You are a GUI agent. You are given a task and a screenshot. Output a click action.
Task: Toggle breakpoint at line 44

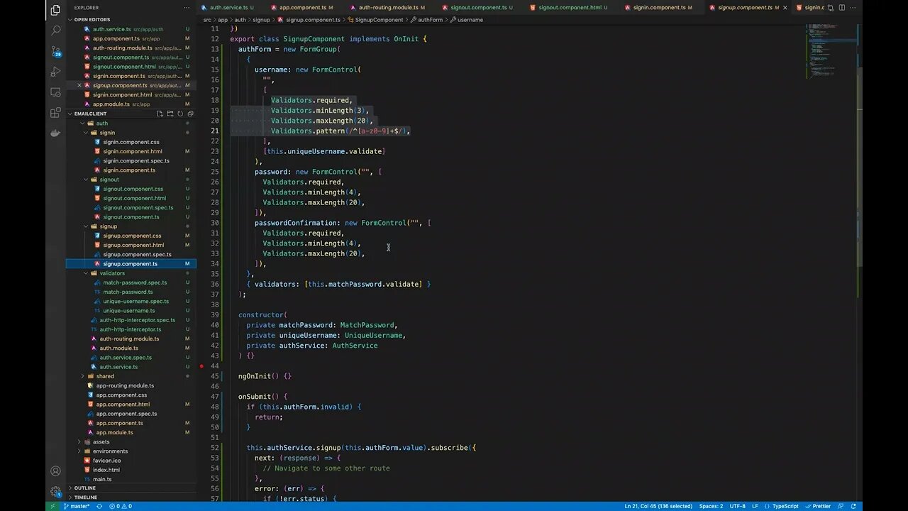click(x=202, y=366)
